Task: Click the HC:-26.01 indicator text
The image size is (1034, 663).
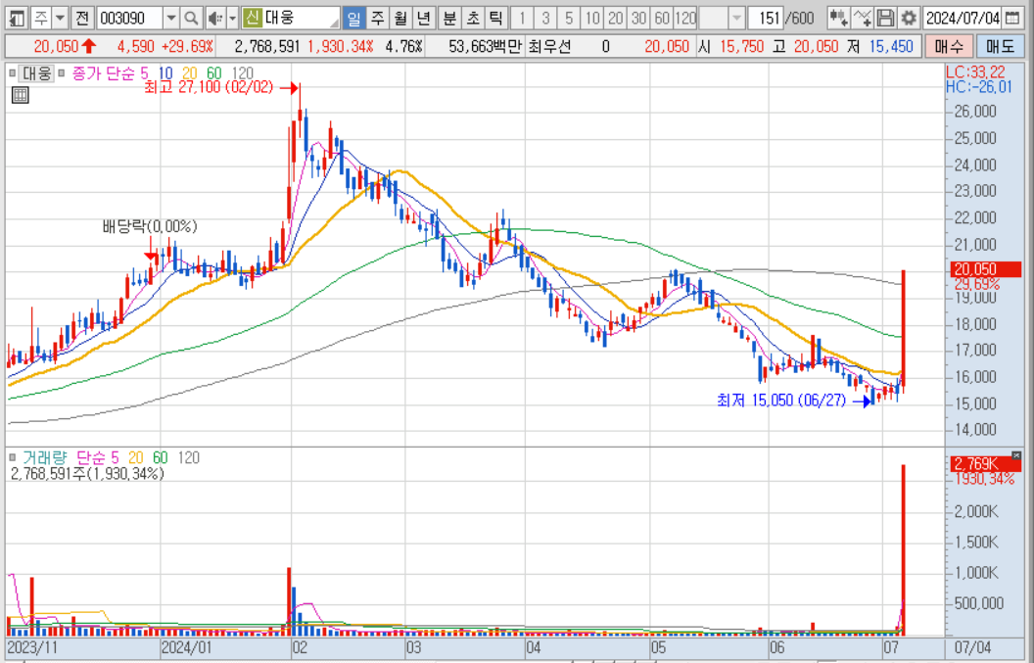Action: tap(979, 87)
